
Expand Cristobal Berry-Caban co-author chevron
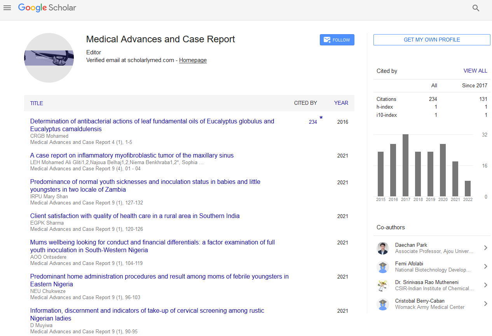point(485,304)
